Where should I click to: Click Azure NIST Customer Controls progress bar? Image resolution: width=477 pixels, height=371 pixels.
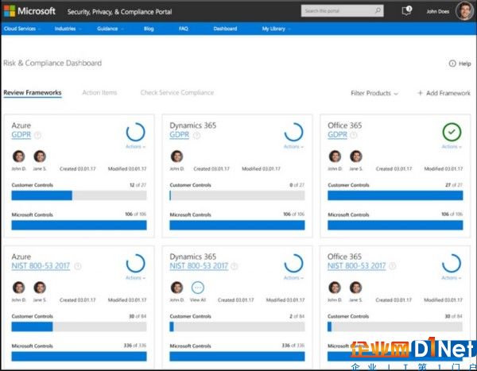[x=79, y=327]
